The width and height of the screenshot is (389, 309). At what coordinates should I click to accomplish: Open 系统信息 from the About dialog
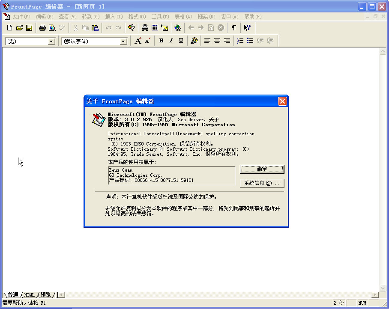click(x=262, y=184)
